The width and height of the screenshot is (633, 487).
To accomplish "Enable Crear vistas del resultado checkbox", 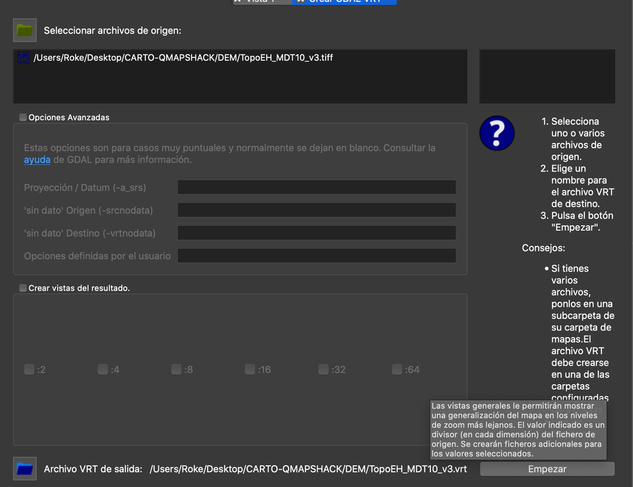I will point(23,288).
